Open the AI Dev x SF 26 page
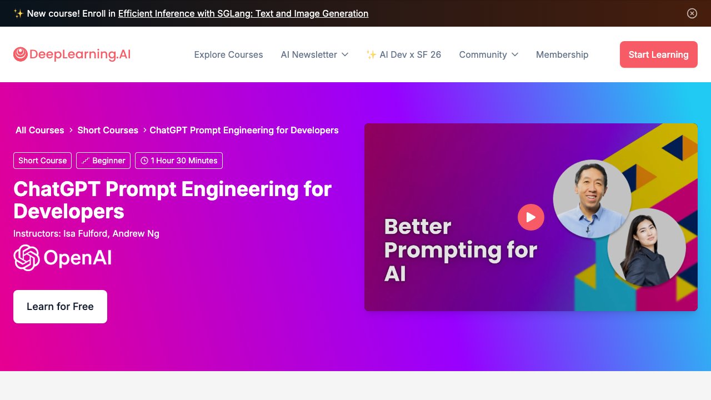Image resolution: width=711 pixels, height=400 pixels. click(410, 54)
